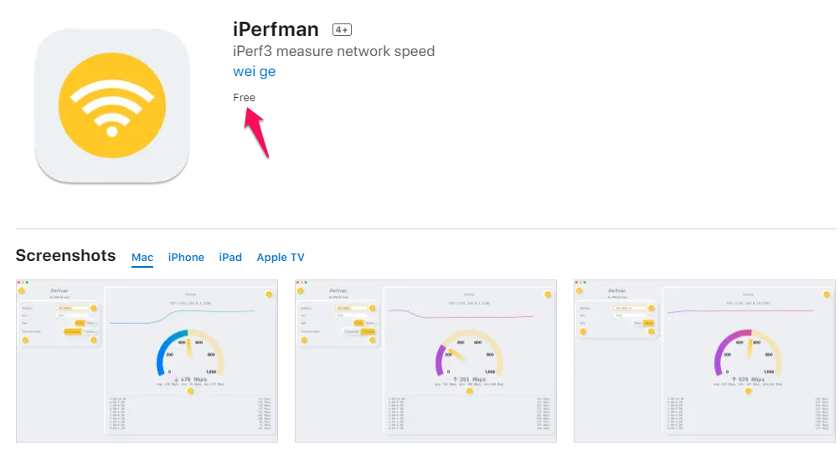Open the 529 Mbps screenshot thumbnail
Image resolution: width=840 pixels, height=461 pixels.
point(704,361)
